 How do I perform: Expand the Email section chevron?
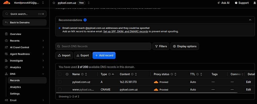click(43, 100)
